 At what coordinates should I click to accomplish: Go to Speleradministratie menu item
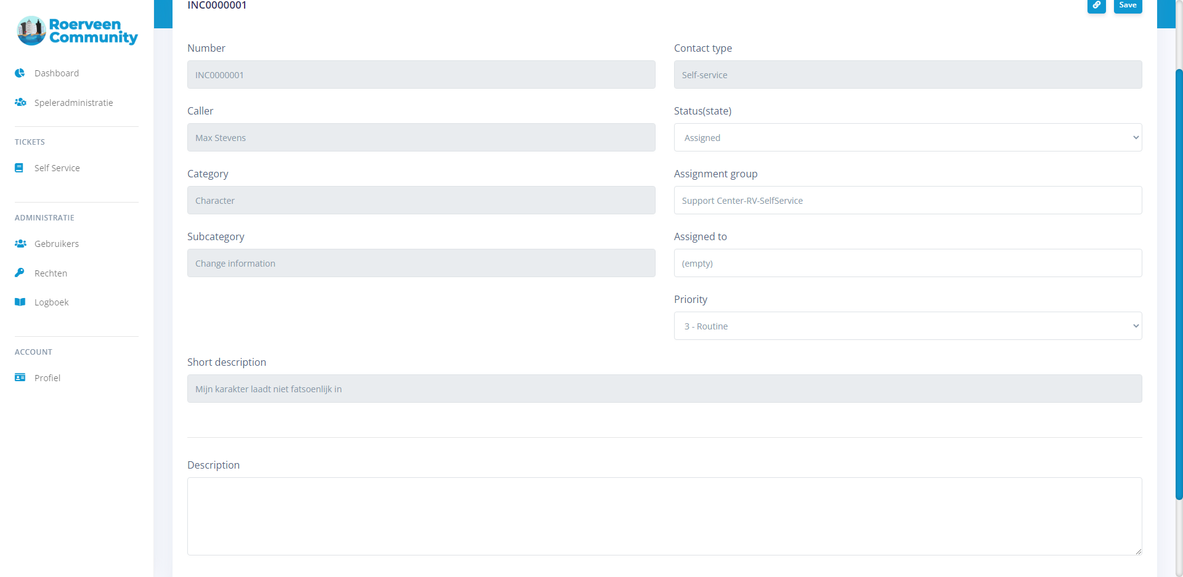pos(73,103)
